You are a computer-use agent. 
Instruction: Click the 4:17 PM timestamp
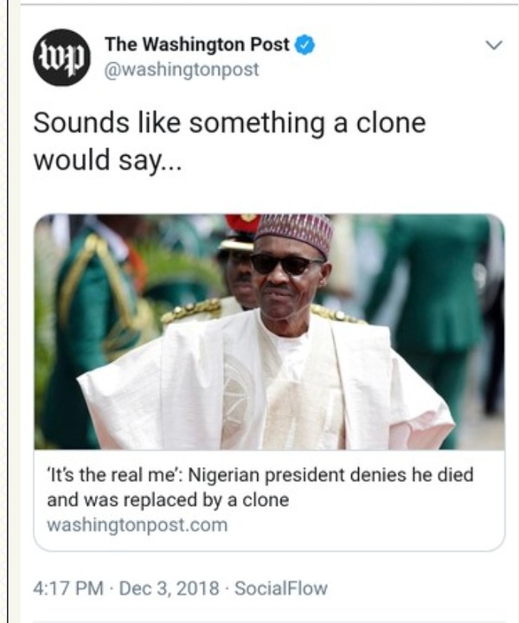pyautogui.click(x=66, y=589)
